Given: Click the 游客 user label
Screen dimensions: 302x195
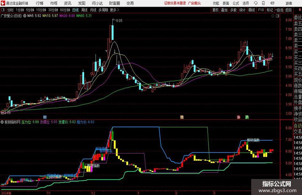Looking at the screenshot, I should (x=289, y=3).
